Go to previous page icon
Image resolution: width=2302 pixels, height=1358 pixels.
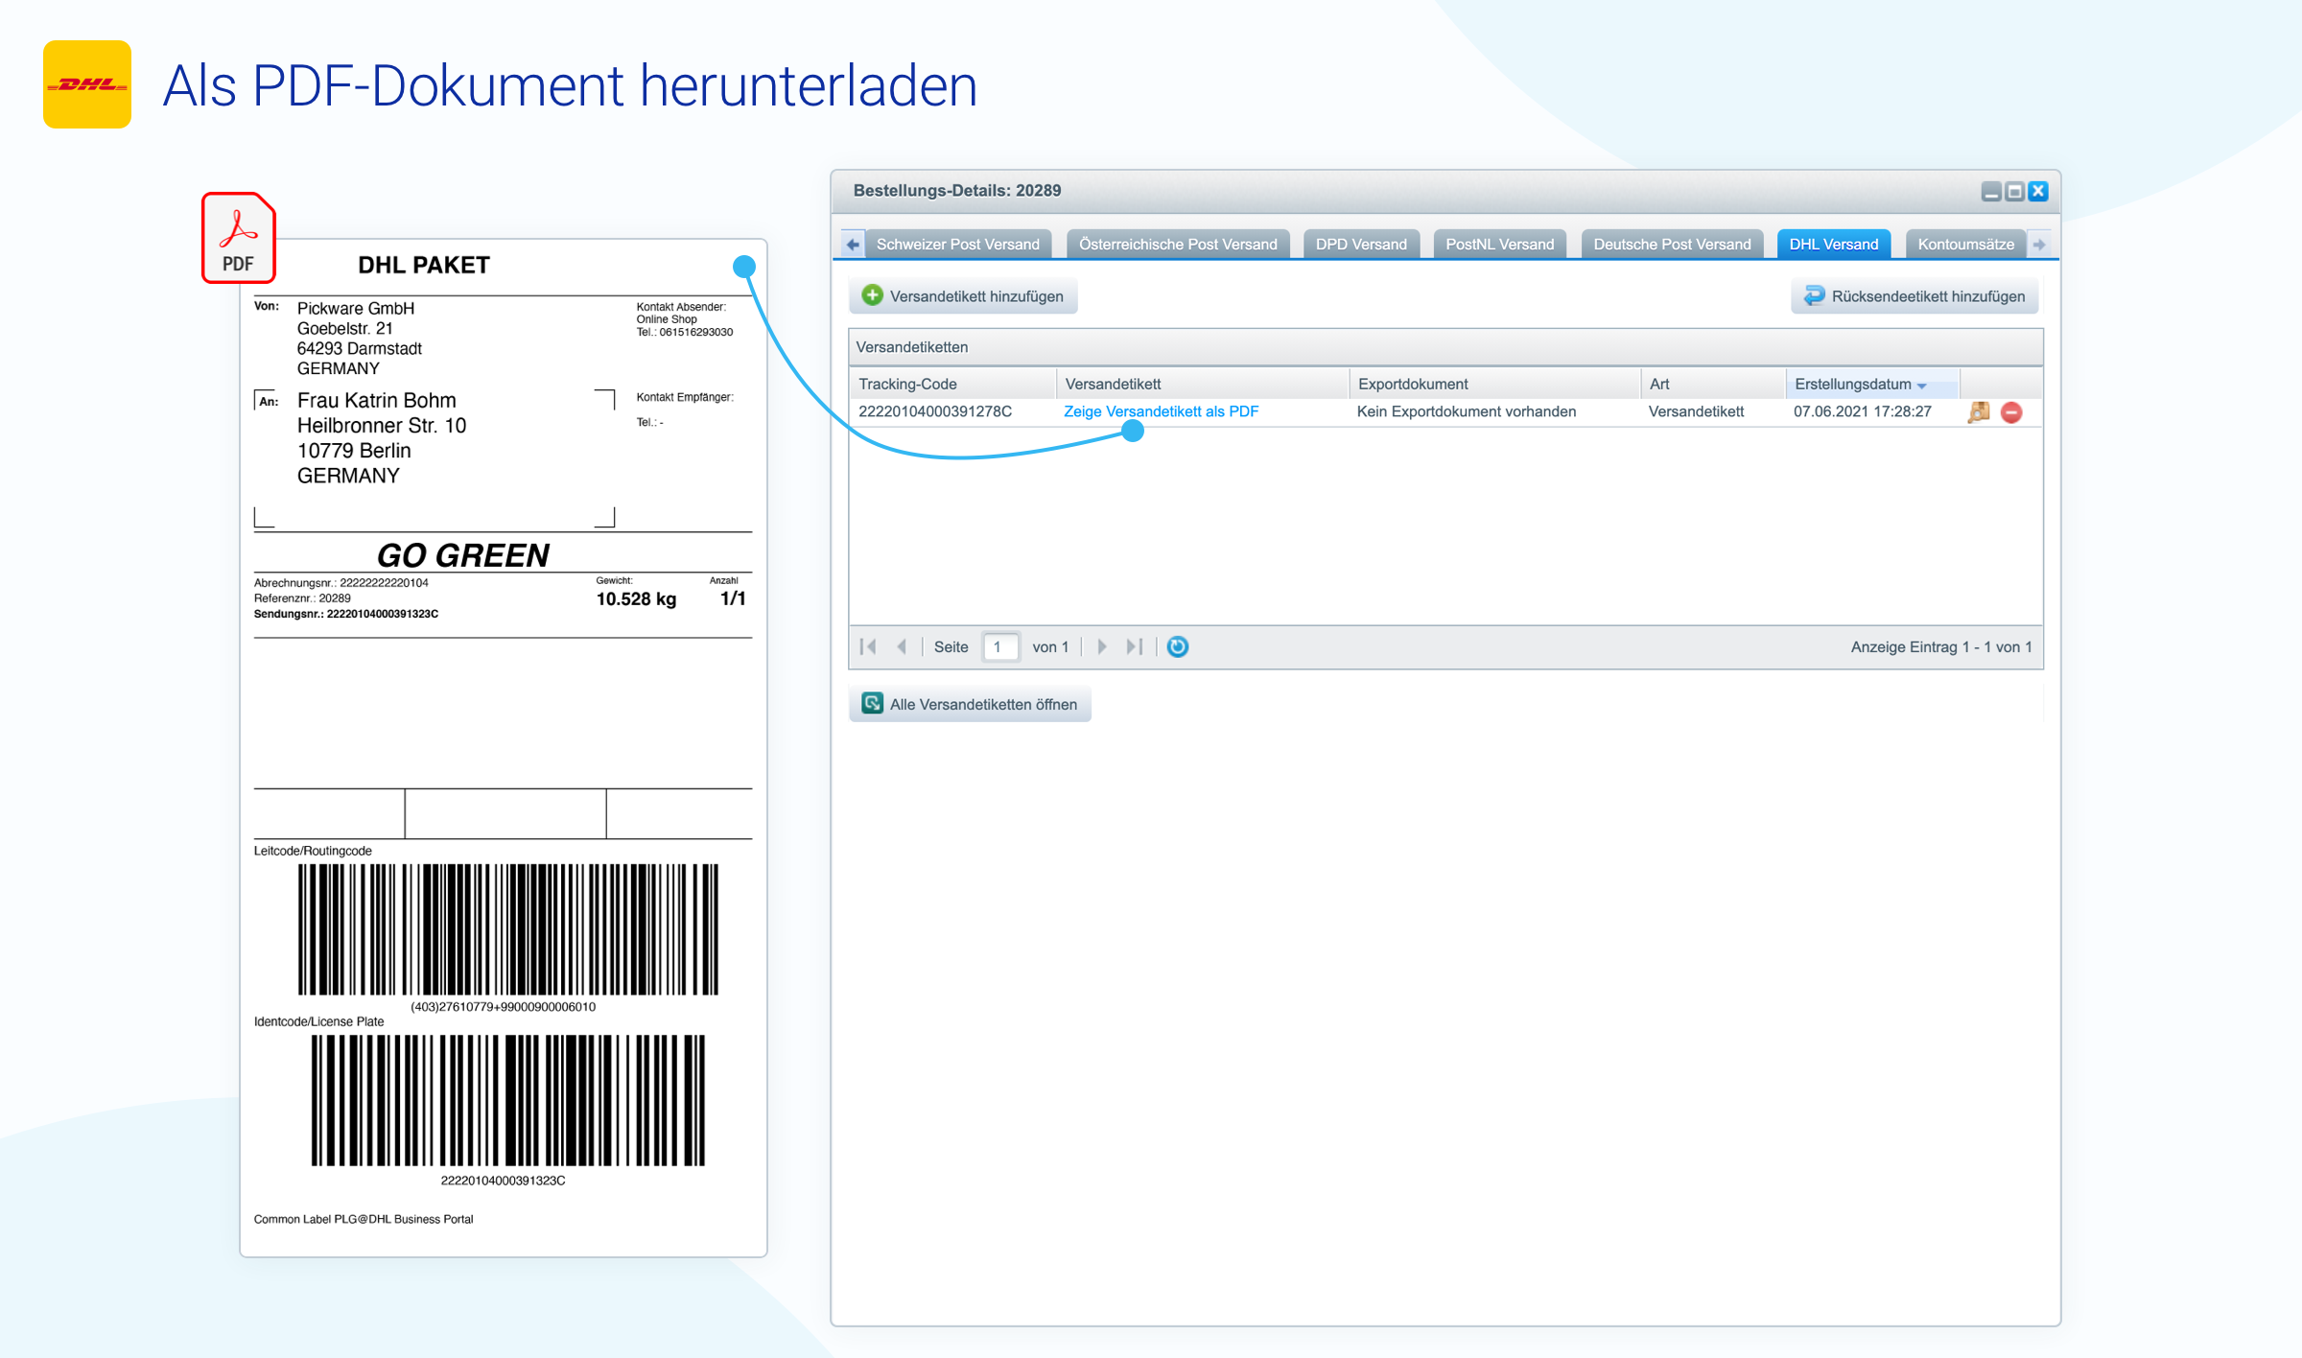[902, 646]
